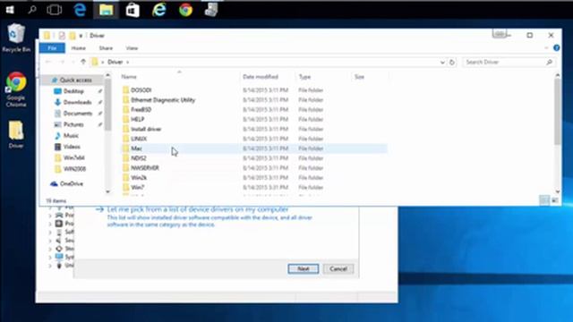573x322 pixels.
Task: Click the File Explorer taskbar icon
Action: click(x=106, y=10)
